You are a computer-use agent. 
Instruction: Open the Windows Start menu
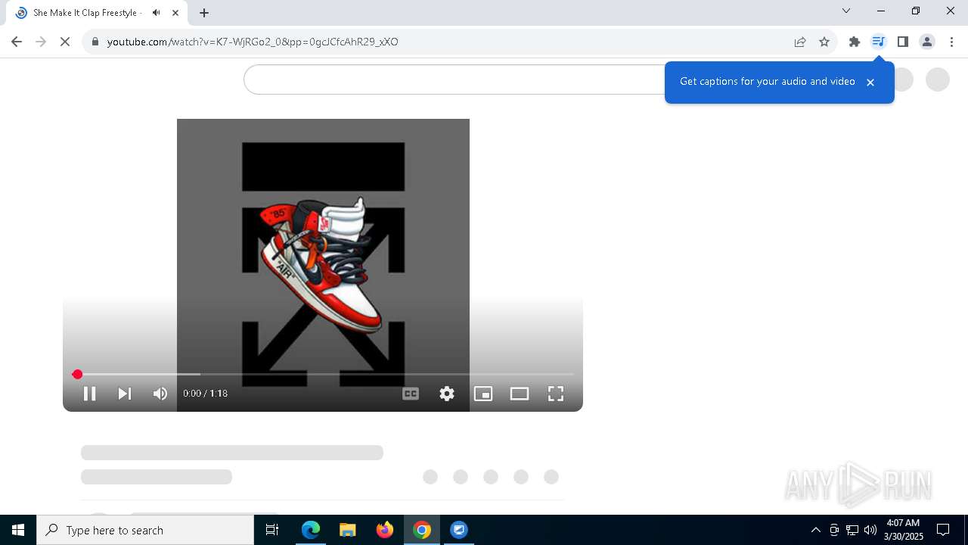[x=18, y=530]
